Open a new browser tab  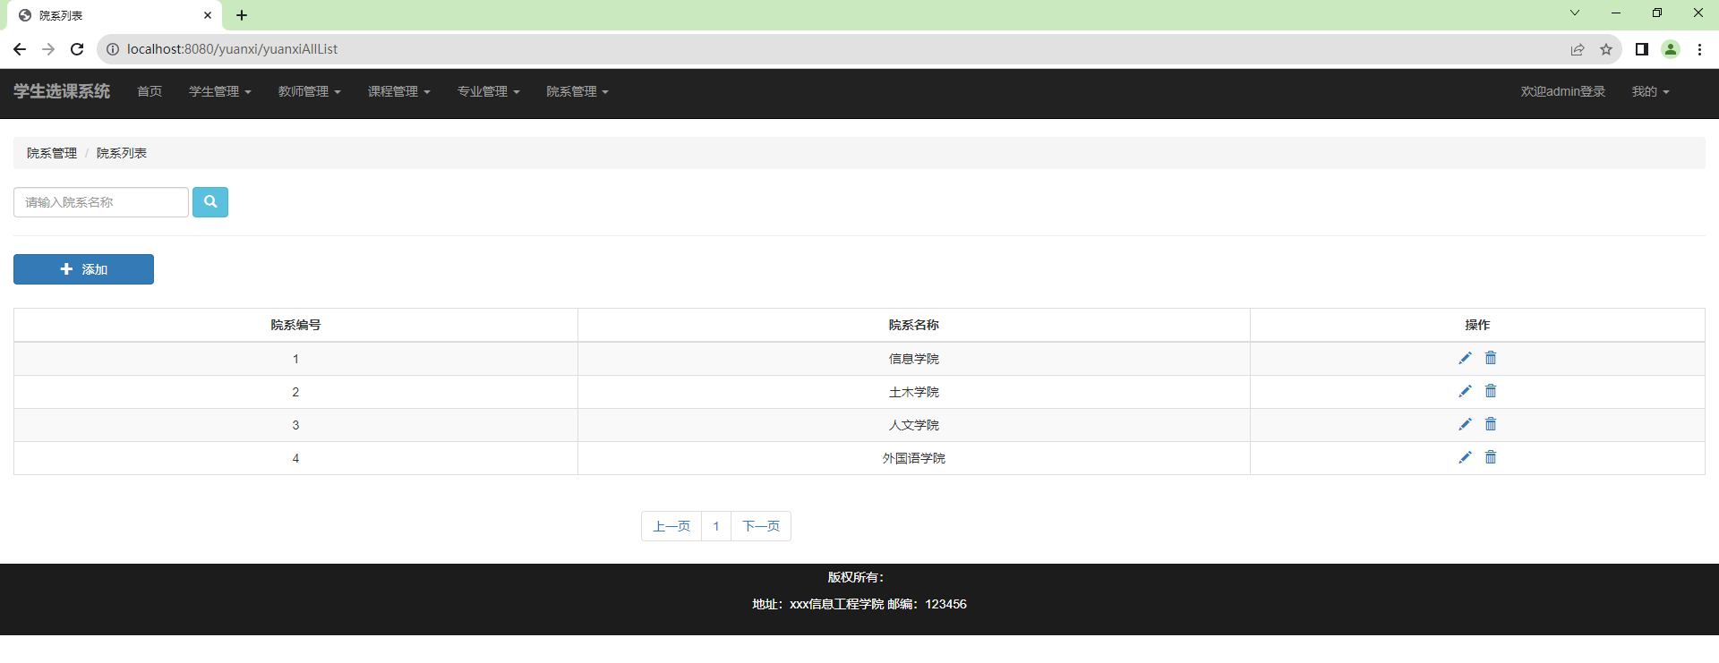point(242,15)
